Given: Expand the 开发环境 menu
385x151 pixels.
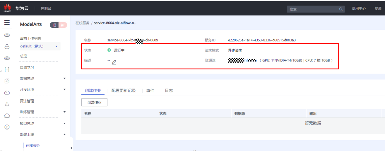Looking at the screenshot, I should tap(64, 89).
